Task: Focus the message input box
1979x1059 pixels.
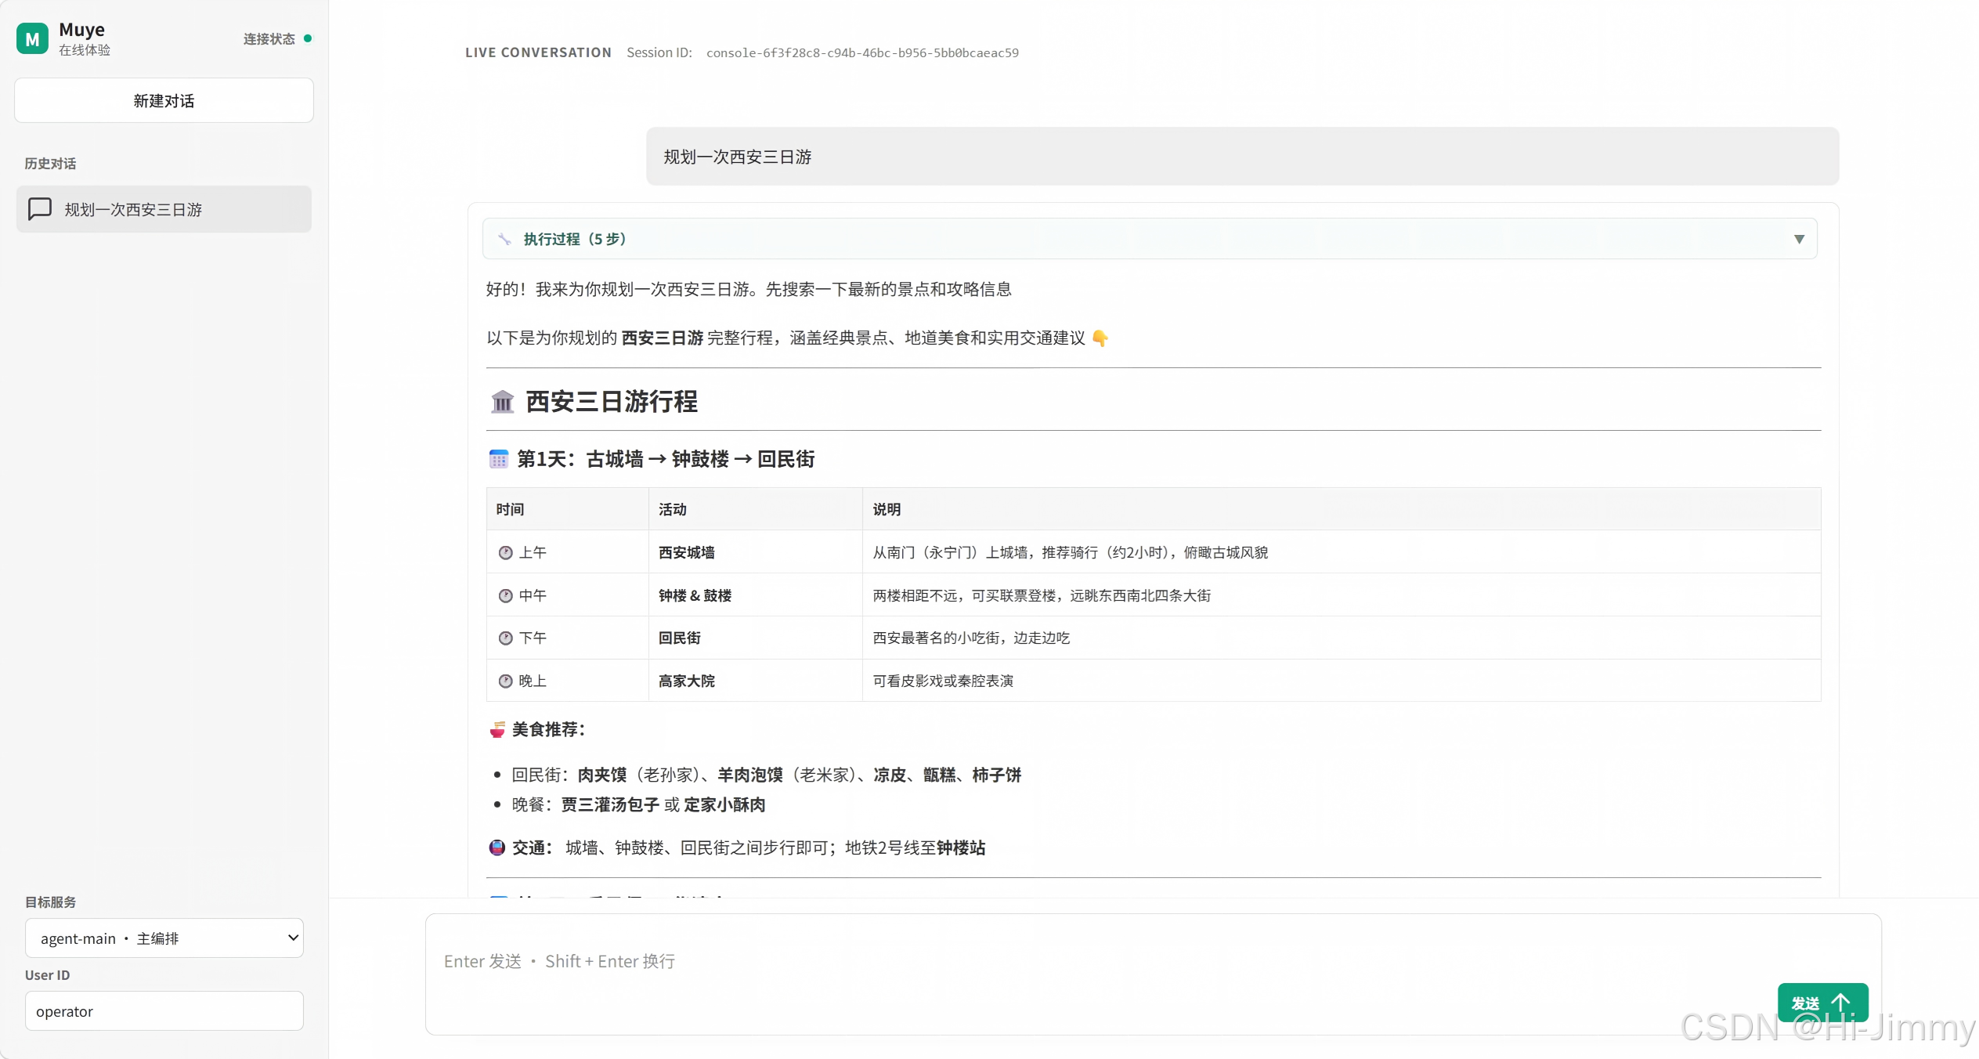Action: click(1153, 974)
